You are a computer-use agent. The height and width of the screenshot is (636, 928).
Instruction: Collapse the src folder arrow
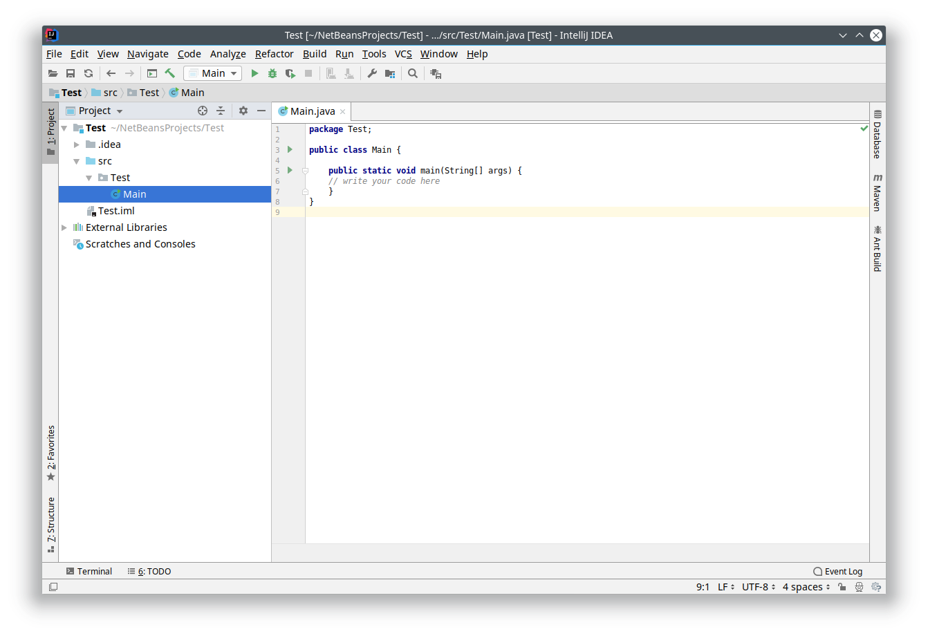click(77, 161)
